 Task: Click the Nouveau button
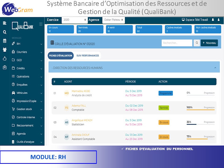209,43
